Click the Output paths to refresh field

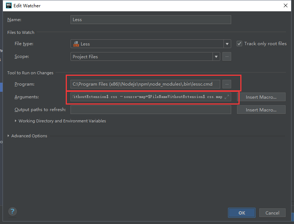pyautogui.click(x=150, y=109)
